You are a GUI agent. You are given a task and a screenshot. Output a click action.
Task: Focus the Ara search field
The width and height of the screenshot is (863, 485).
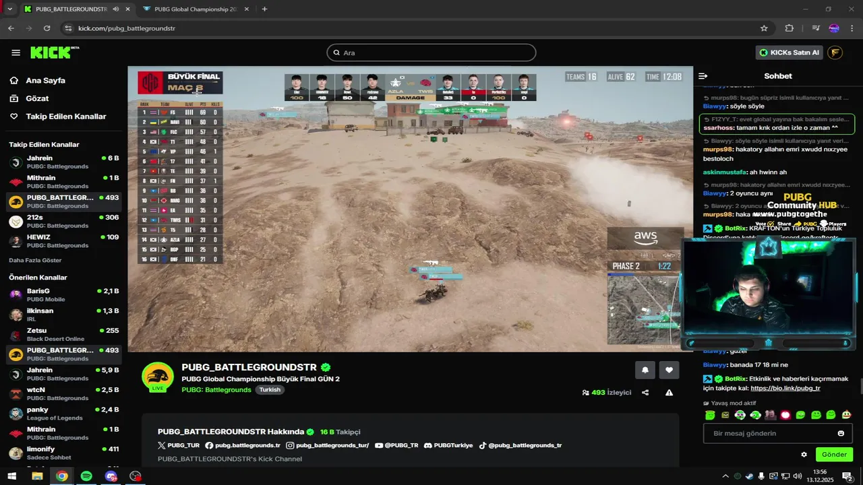(x=431, y=53)
